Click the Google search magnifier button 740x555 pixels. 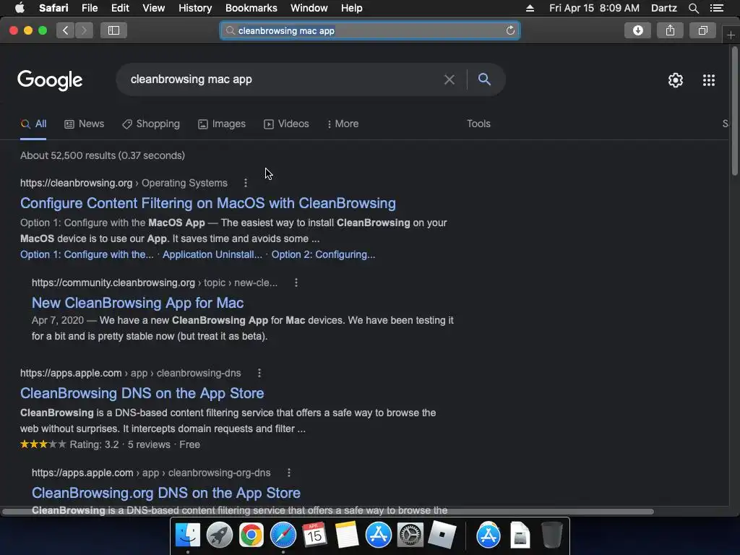pyautogui.click(x=484, y=79)
